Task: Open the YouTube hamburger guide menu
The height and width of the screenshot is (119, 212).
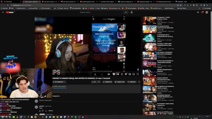Action: click(x=3, y=12)
